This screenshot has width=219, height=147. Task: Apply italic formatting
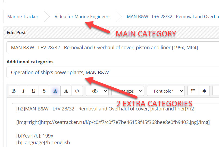pyautogui.click(x=24, y=91)
